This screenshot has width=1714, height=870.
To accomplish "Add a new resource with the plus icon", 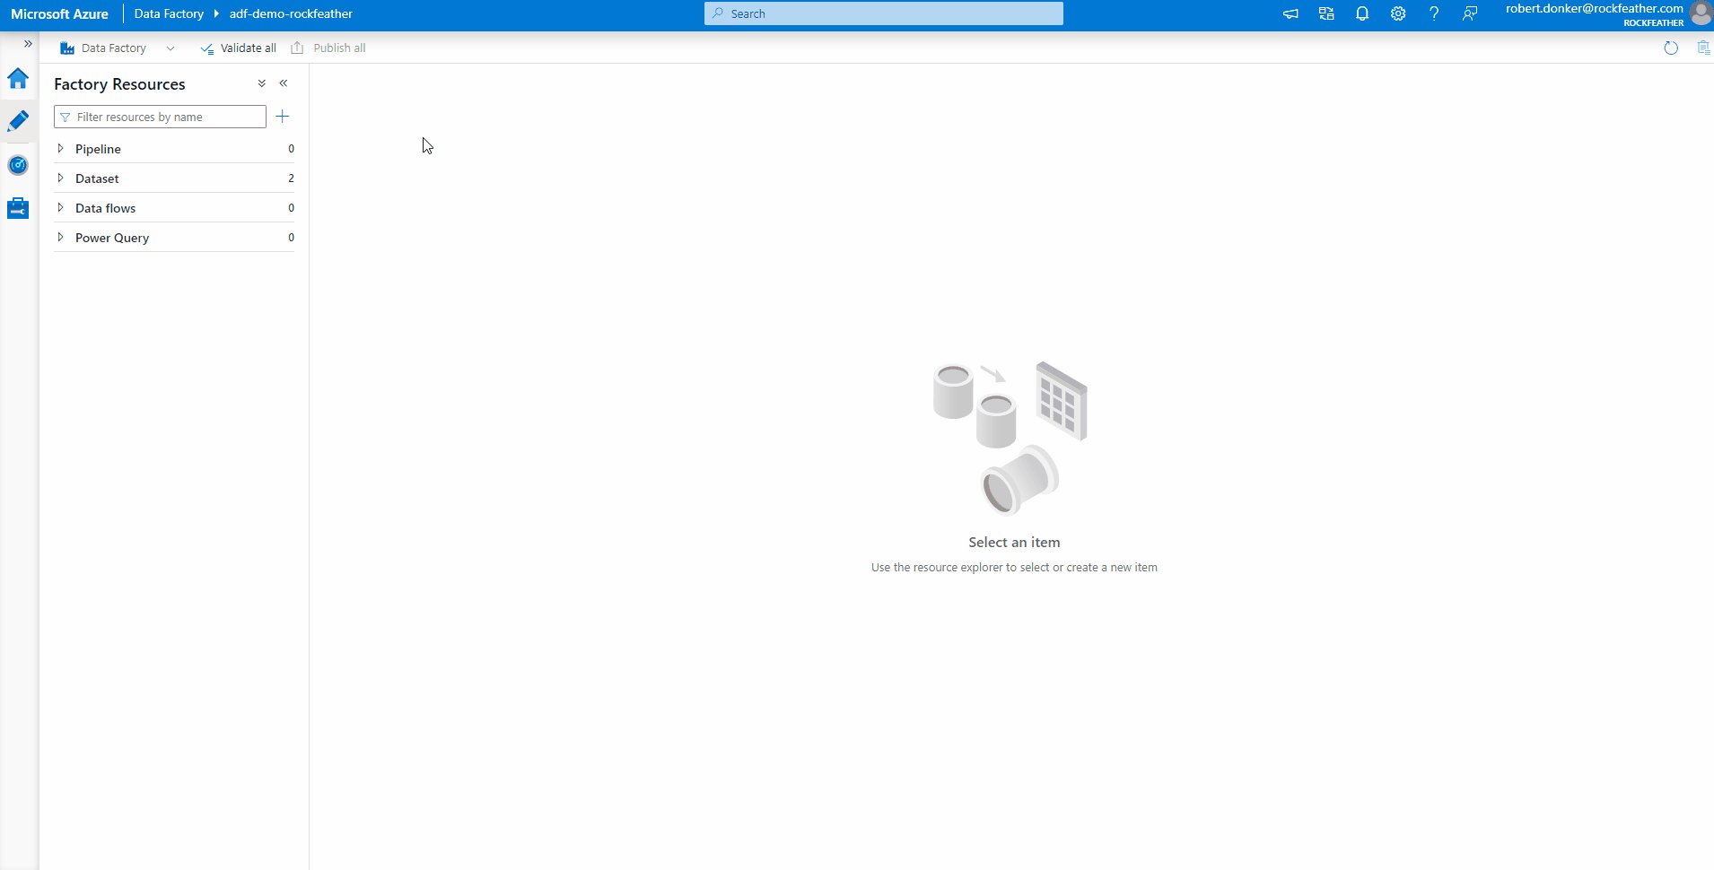I will [x=283, y=117].
